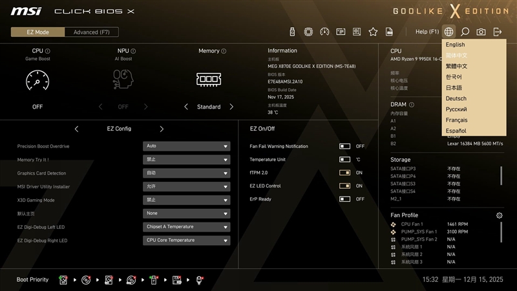Click Help (F1) button
The height and width of the screenshot is (291, 517).
click(427, 32)
